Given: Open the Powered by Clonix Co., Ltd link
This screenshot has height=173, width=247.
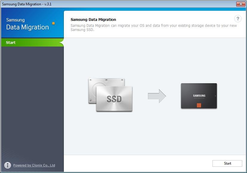Looking at the screenshot, I should click(x=34, y=165).
